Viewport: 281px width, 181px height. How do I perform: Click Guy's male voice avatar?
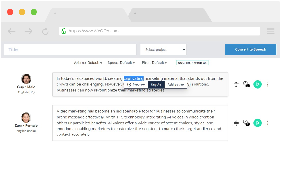(26, 79)
